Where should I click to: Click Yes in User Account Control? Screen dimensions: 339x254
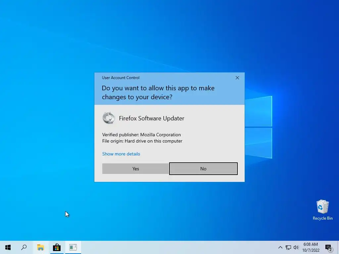tap(135, 169)
